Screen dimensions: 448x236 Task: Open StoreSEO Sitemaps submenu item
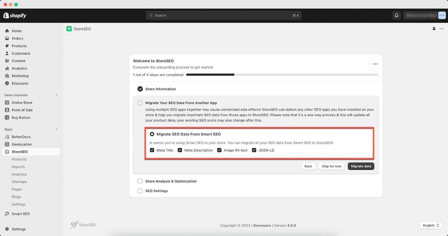[x=19, y=182]
